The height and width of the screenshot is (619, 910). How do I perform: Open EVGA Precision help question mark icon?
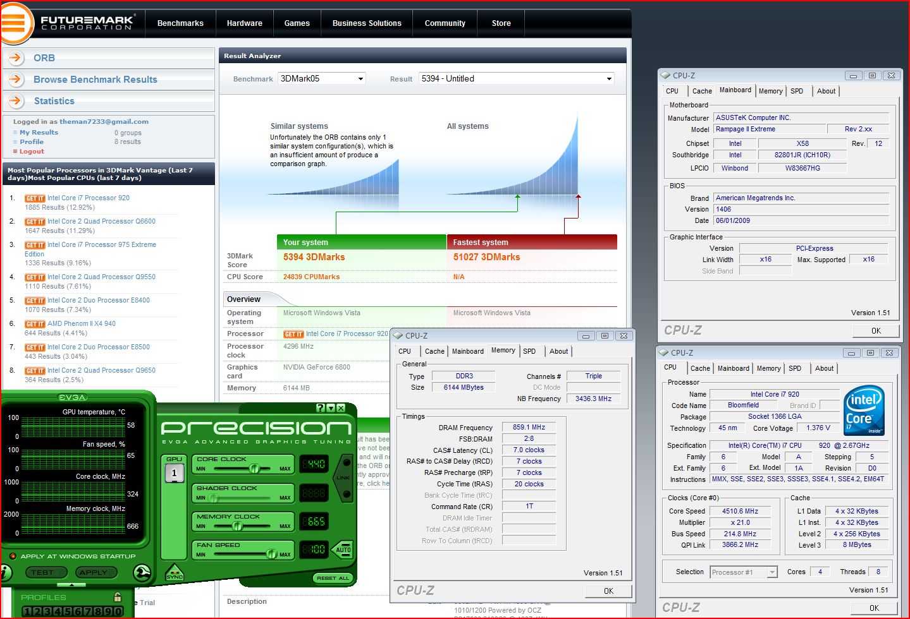point(321,408)
